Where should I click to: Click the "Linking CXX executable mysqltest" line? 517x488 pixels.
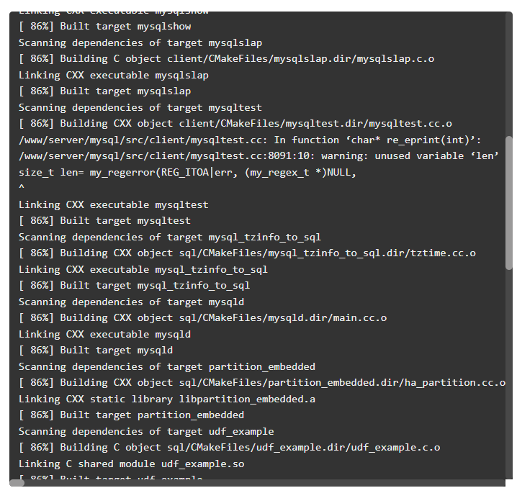tap(114, 204)
